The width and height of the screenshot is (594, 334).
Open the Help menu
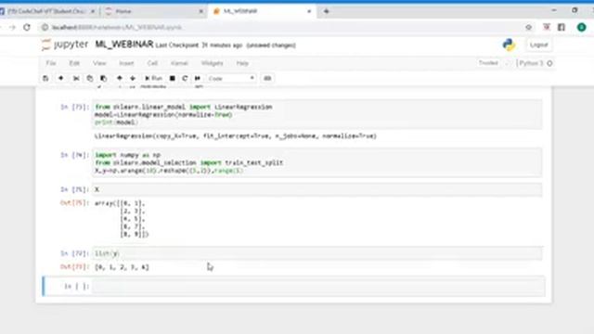pos(242,63)
